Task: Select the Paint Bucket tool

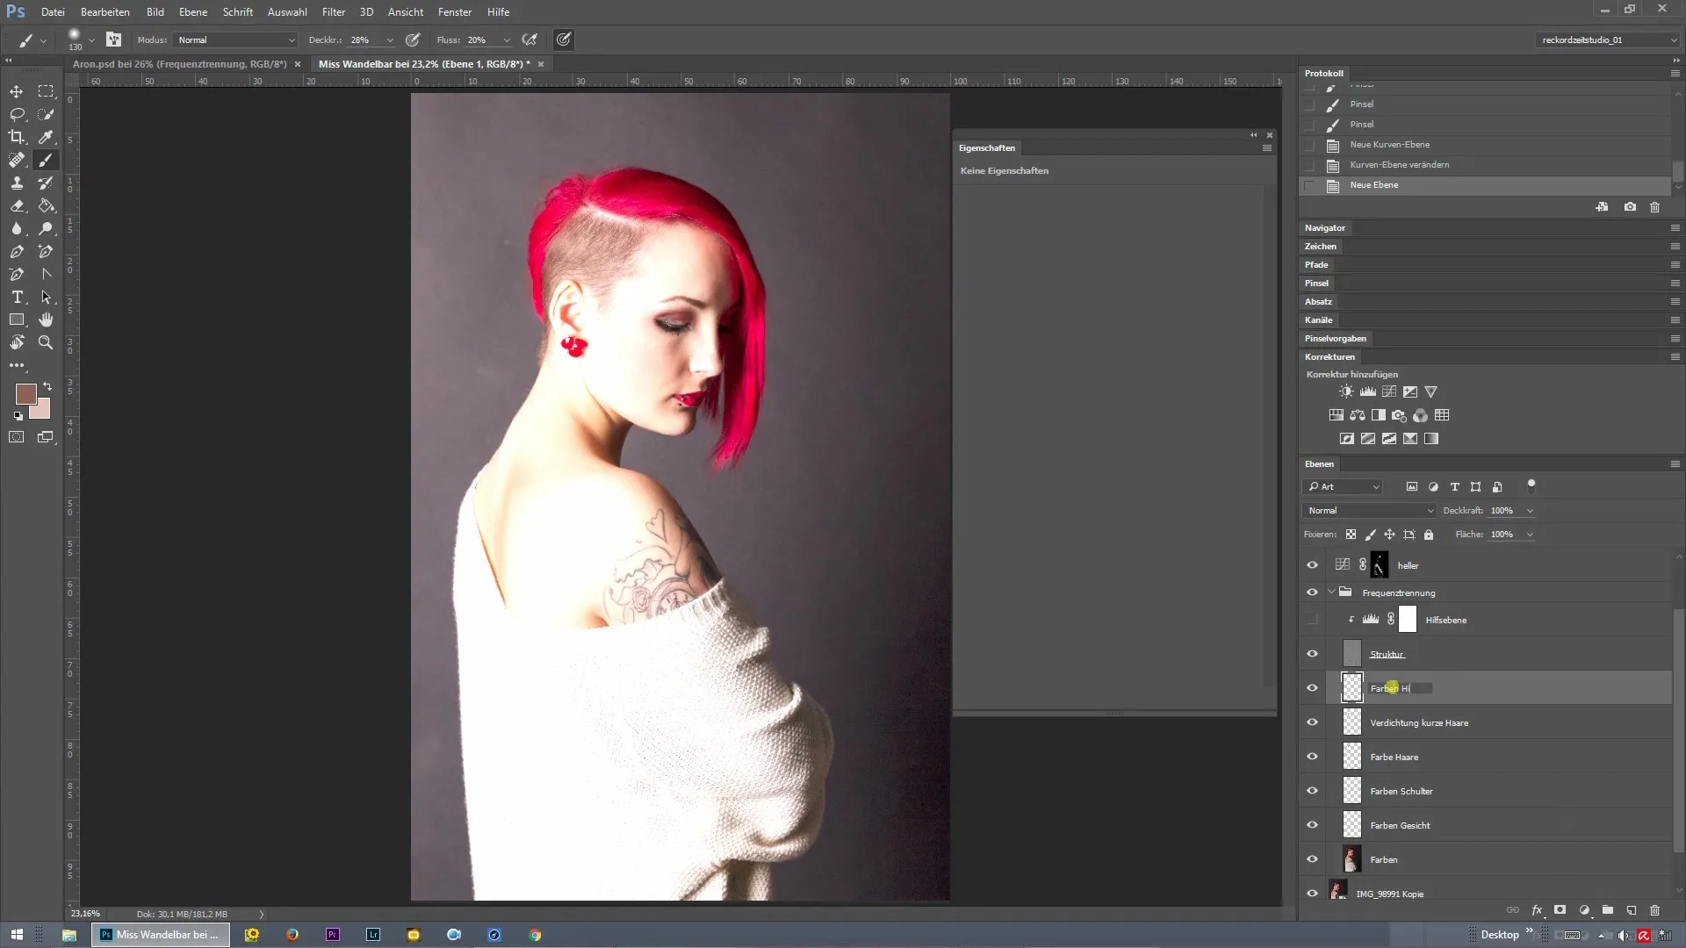Action: [46, 205]
